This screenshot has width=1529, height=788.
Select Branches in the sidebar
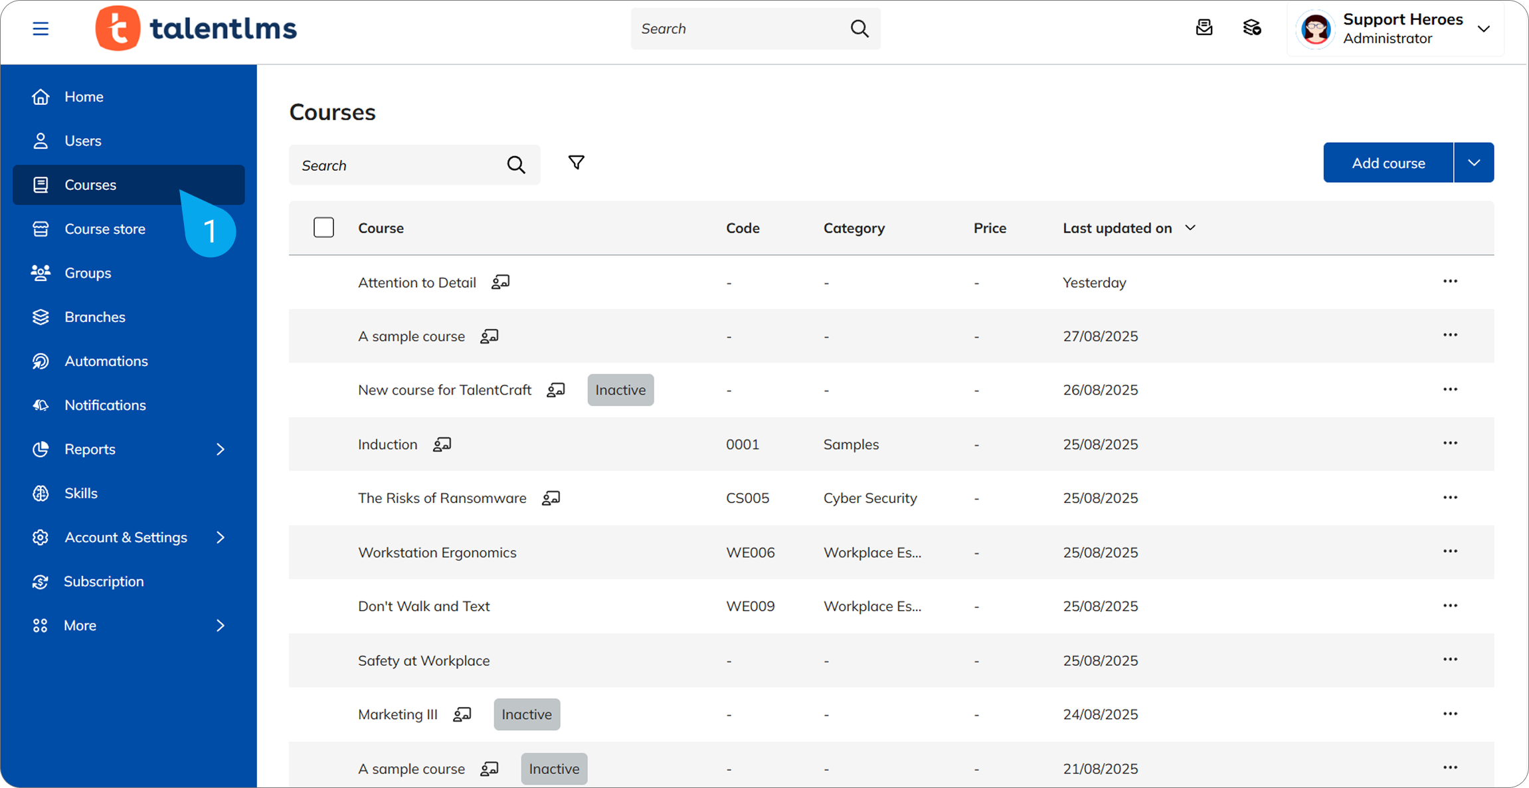[x=94, y=316]
